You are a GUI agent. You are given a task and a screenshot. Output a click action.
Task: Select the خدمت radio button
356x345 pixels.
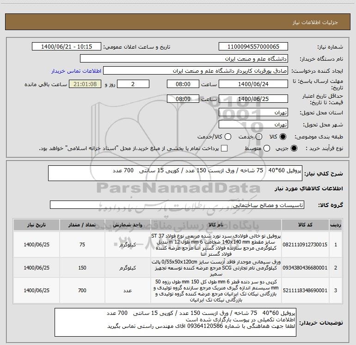click(259, 137)
